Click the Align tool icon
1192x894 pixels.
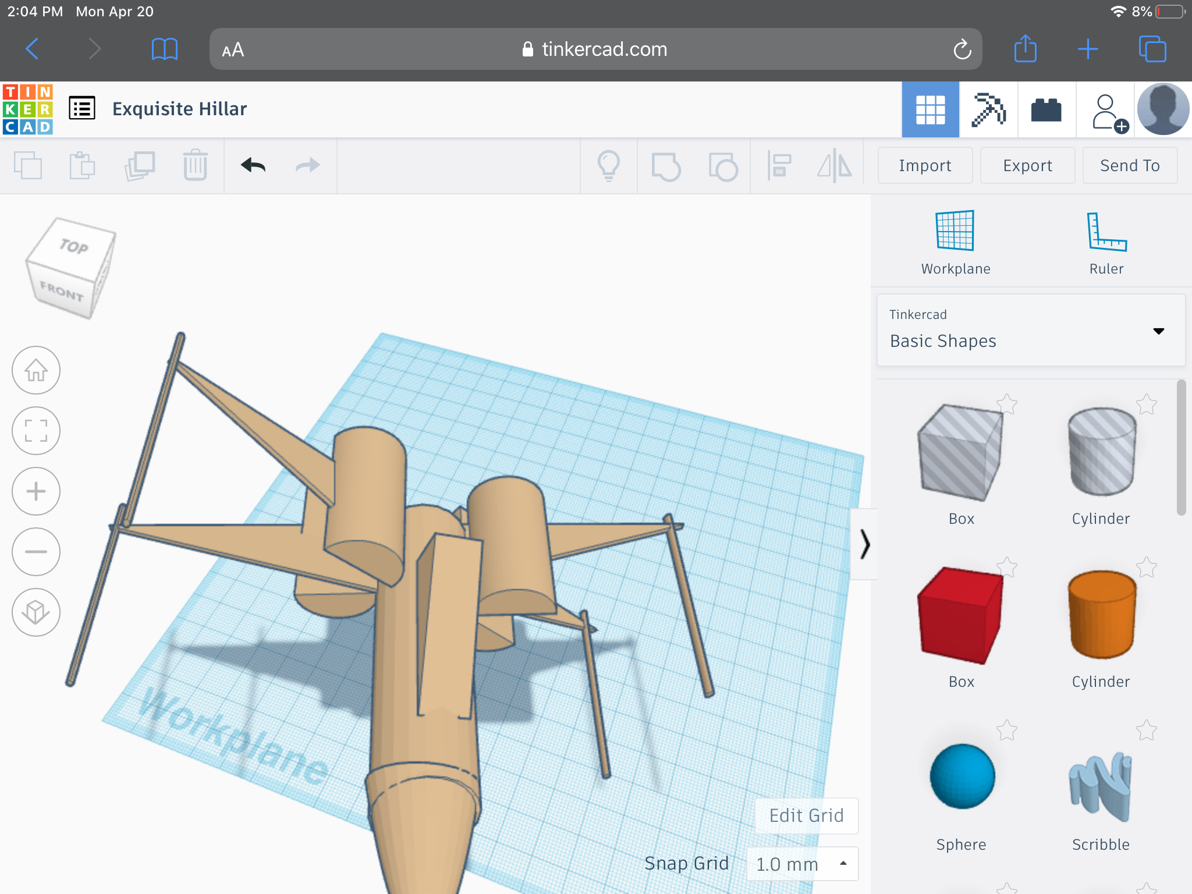[779, 166]
